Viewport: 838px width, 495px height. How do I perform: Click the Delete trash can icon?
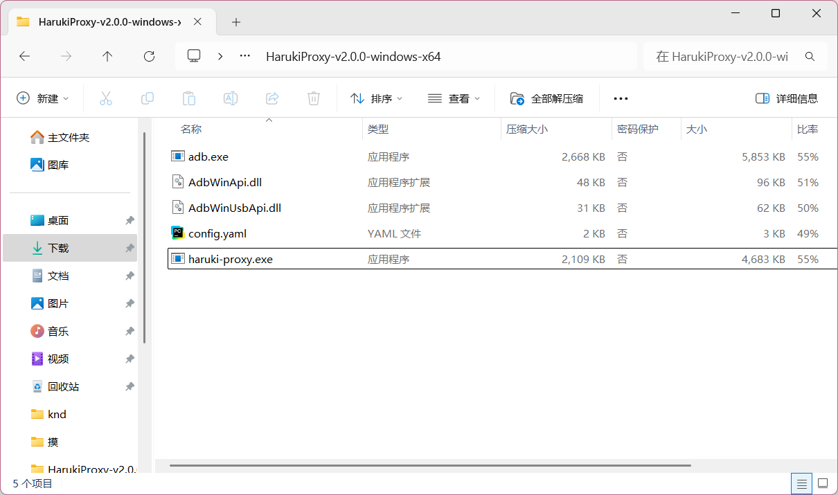[x=314, y=98]
